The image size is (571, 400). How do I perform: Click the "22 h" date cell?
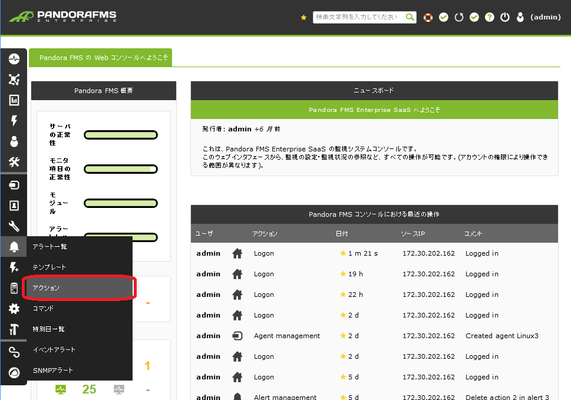(x=355, y=295)
